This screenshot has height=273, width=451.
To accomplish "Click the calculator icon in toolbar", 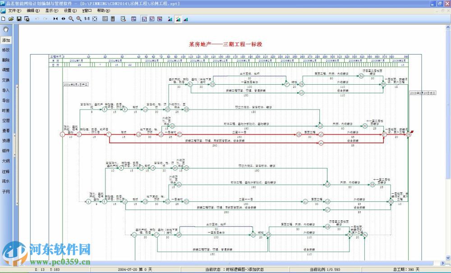I will pos(113,19).
